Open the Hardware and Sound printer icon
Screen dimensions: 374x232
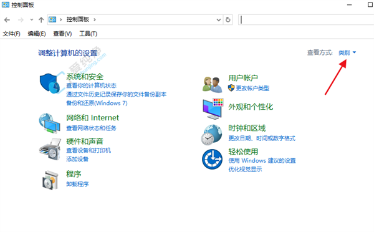click(50, 149)
